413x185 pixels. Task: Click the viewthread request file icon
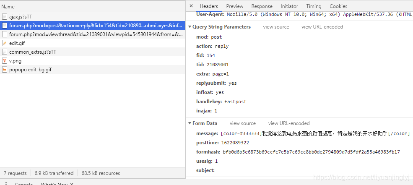pos(5,34)
